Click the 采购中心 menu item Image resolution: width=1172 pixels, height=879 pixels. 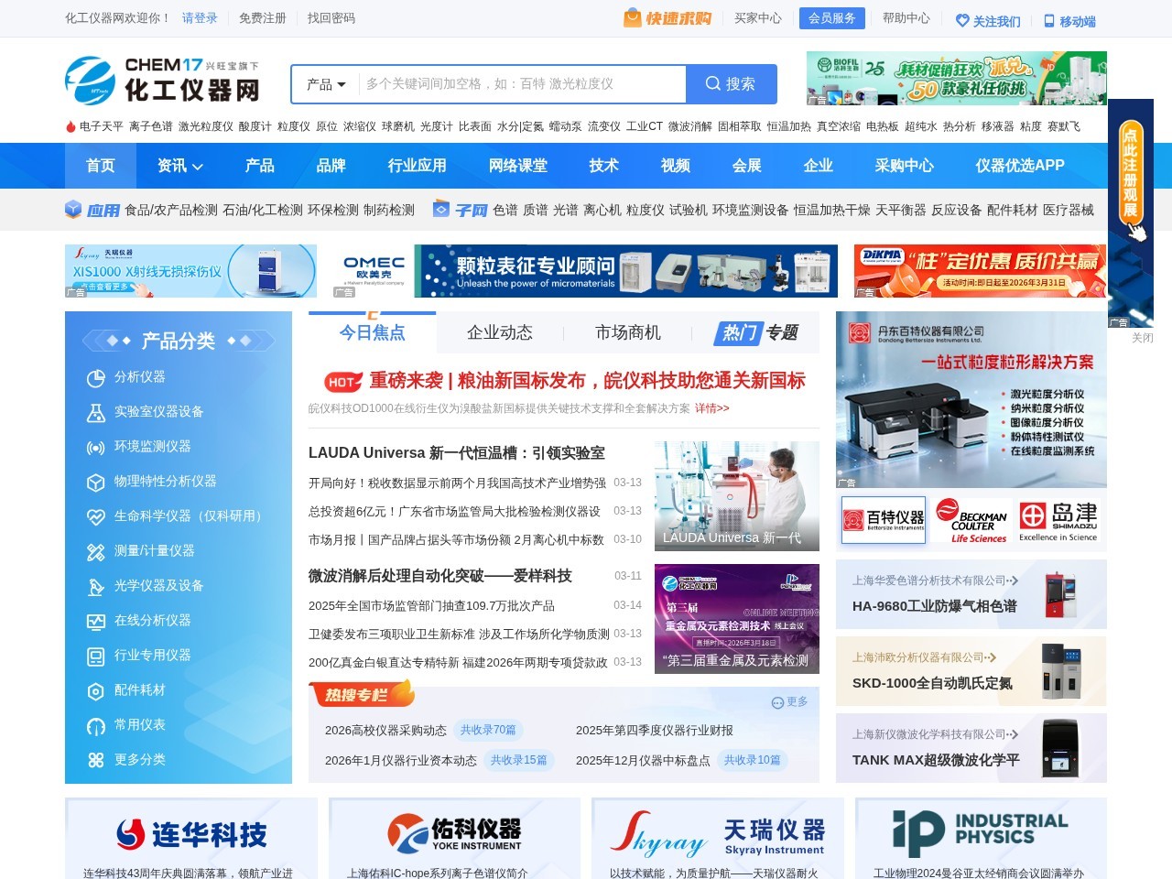[x=904, y=166]
